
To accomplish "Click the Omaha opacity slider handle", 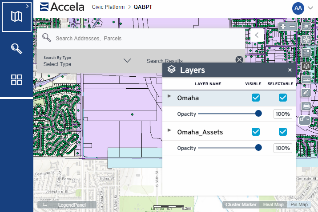I will click(x=258, y=114).
